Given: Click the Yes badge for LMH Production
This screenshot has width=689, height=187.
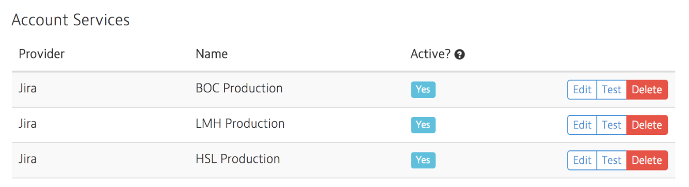Looking at the screenshot, I should point(423,125).
